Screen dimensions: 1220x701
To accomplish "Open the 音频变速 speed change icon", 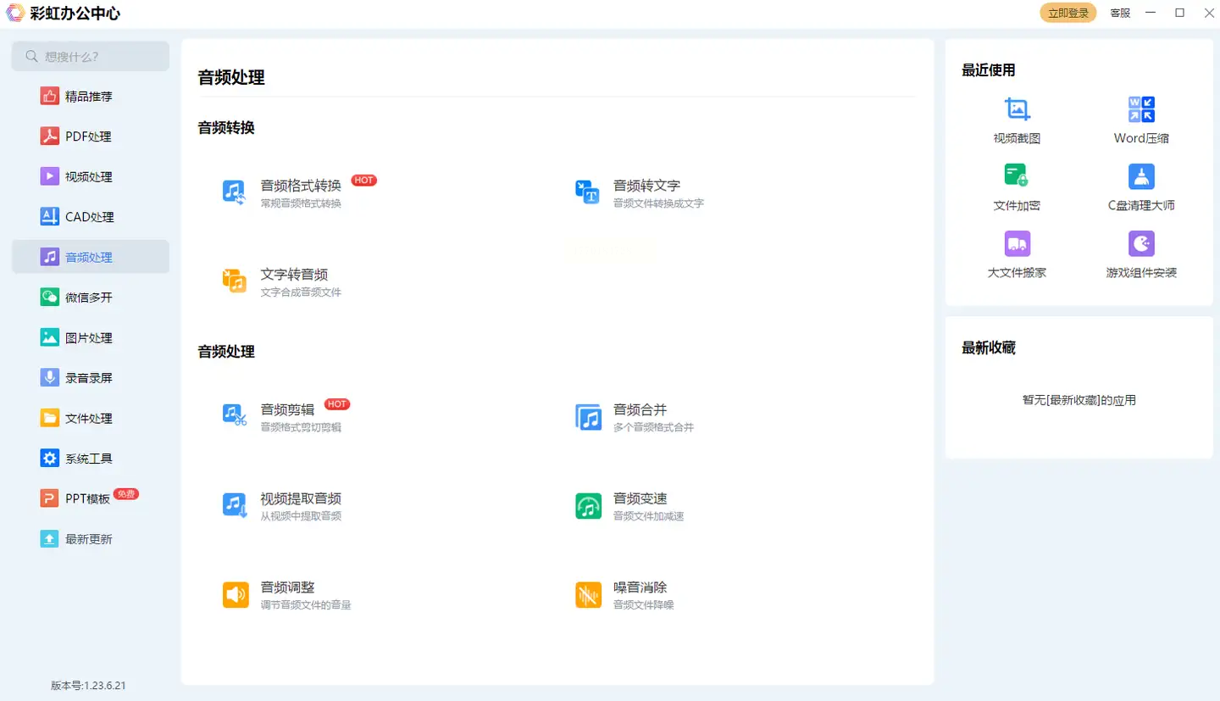I will (588, 506).
